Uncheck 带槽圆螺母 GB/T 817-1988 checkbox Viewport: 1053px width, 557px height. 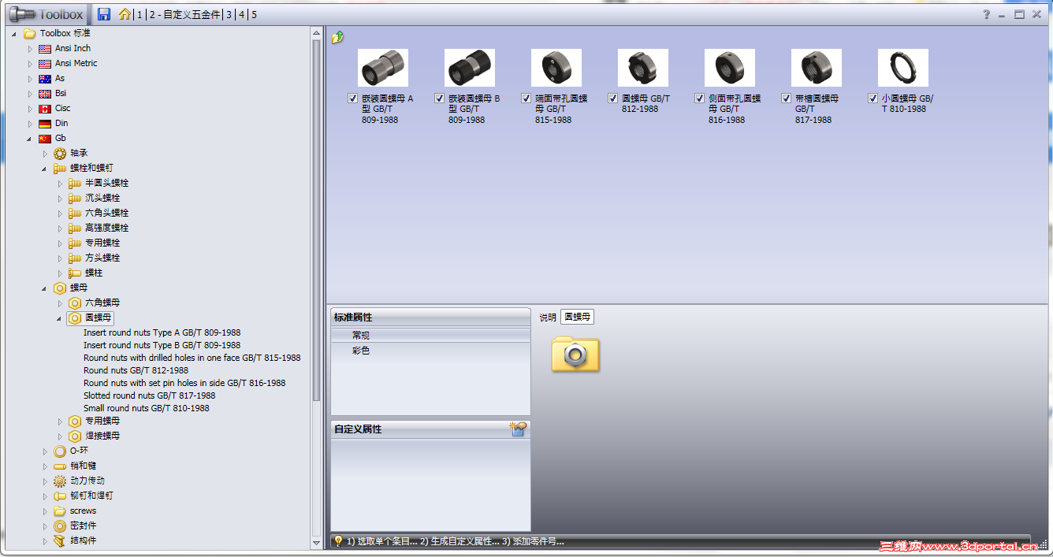pyautogui.click(x=787, y=98)
